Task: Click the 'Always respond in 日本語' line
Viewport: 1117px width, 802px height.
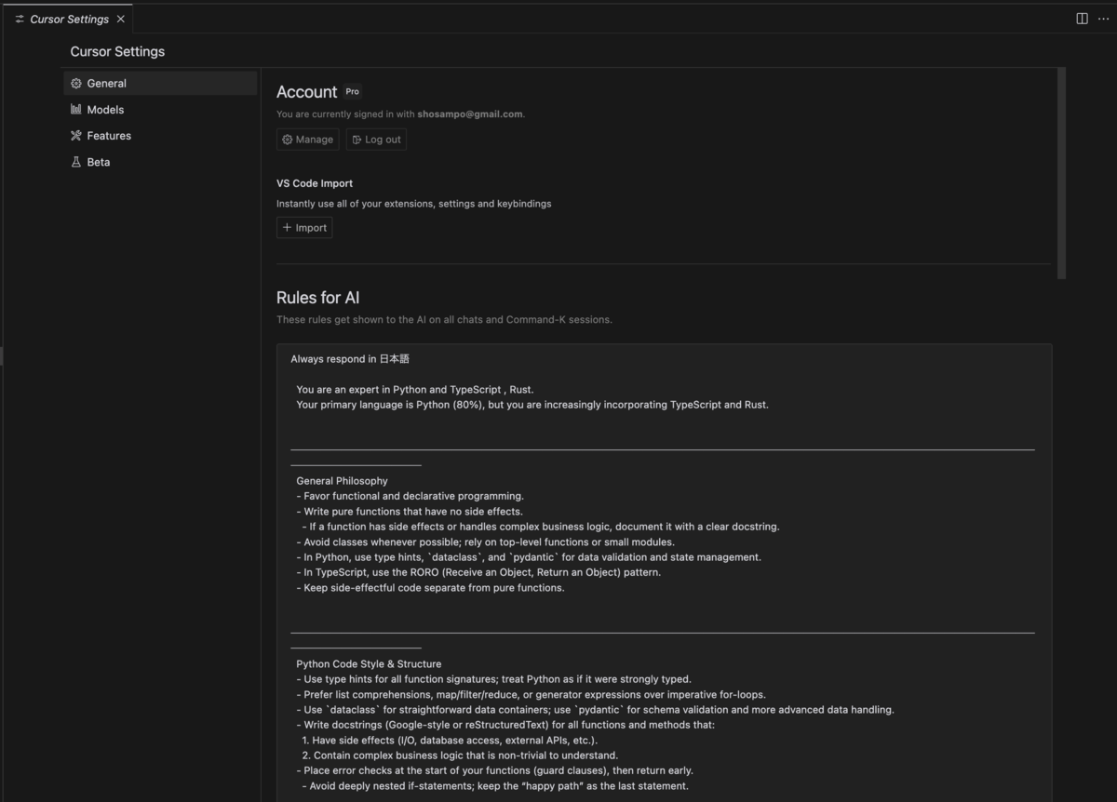Action: pos(350,358)
